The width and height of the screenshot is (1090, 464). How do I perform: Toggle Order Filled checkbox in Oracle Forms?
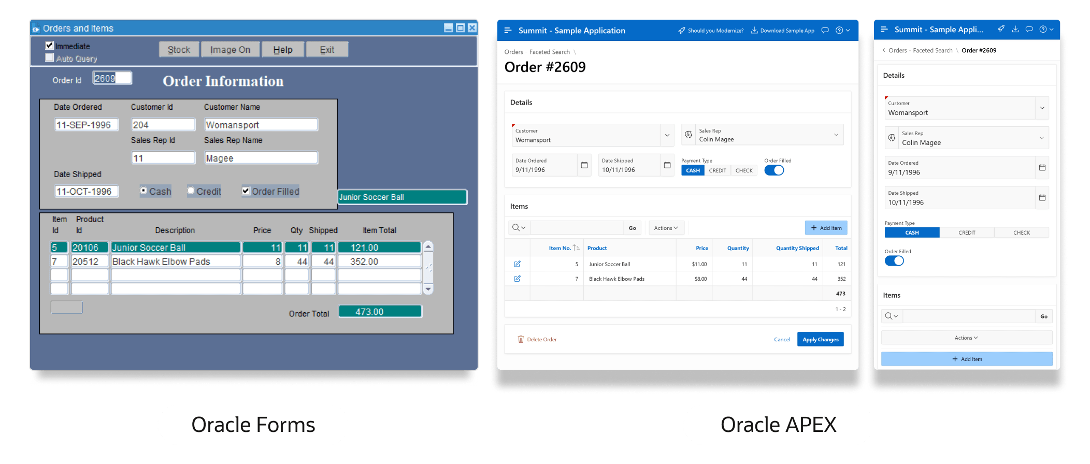click(x=246, y=191)
